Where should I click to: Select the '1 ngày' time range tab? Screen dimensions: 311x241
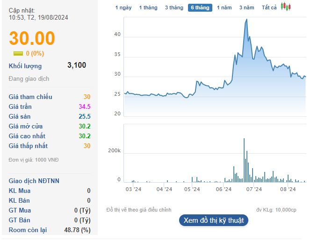[x=123, y=7]
